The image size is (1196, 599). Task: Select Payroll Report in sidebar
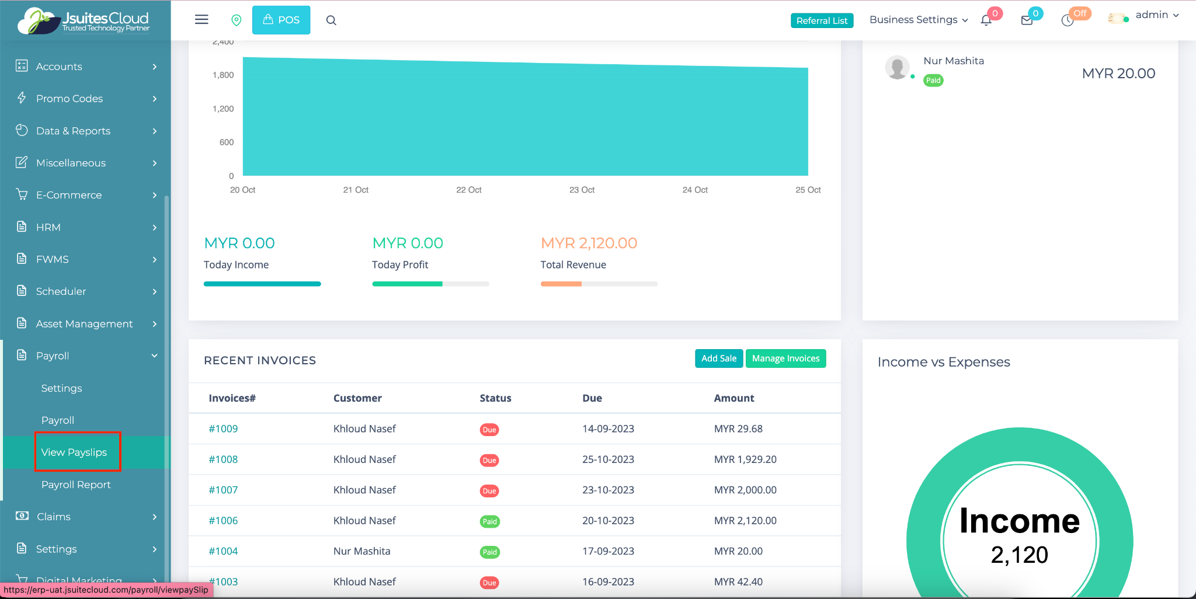click(x=76, y=485)
